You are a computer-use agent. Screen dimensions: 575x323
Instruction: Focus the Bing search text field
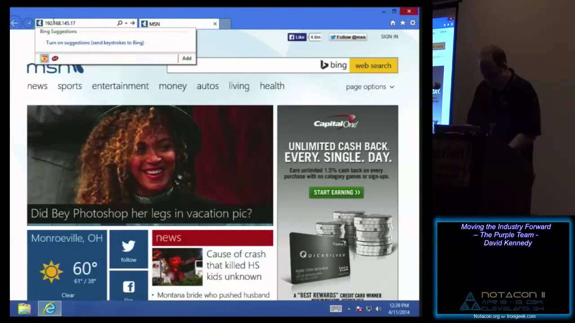(242, 65)
